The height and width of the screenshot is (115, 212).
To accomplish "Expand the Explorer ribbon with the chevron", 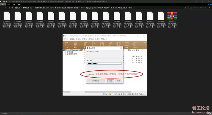I will (x=209, y=4).
